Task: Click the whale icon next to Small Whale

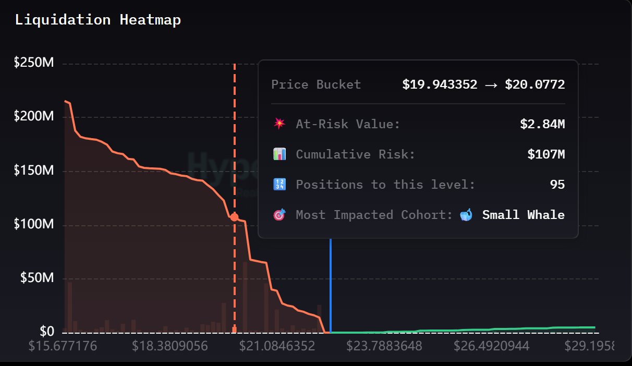Action: (467, 215)
